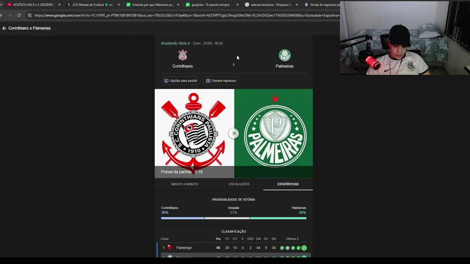
Task: Click Flamengo's gray draw result icon
Action: pos(288,248)
